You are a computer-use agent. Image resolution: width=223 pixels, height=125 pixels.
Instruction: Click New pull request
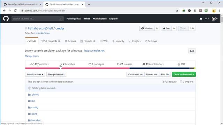point(56,74)
